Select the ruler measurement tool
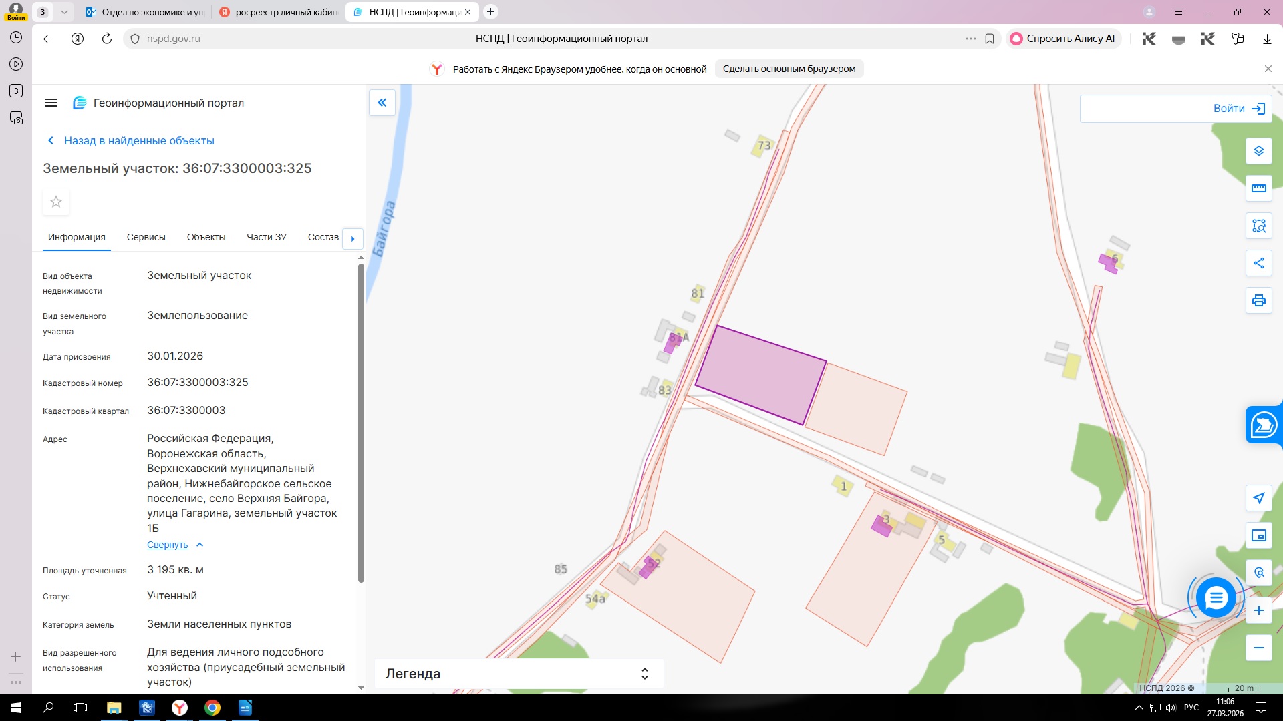The width and height of the screenshot is (1283, 721). [x=1258, y=188]
